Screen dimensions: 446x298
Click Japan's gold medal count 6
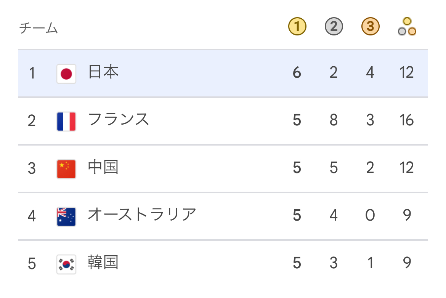click(297, 72)
